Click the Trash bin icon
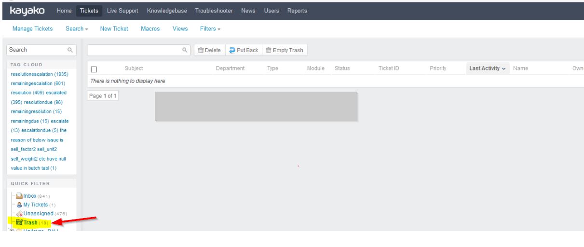The image size is (584, 247). (19, 222)
